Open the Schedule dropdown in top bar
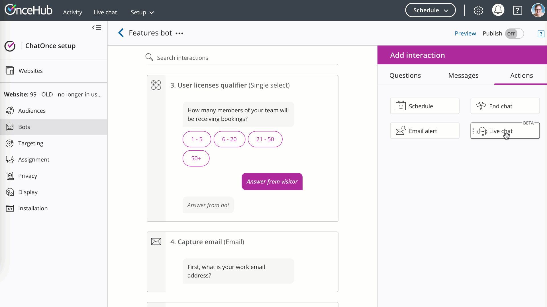This screenshot has height=307, width=547. 430,10
